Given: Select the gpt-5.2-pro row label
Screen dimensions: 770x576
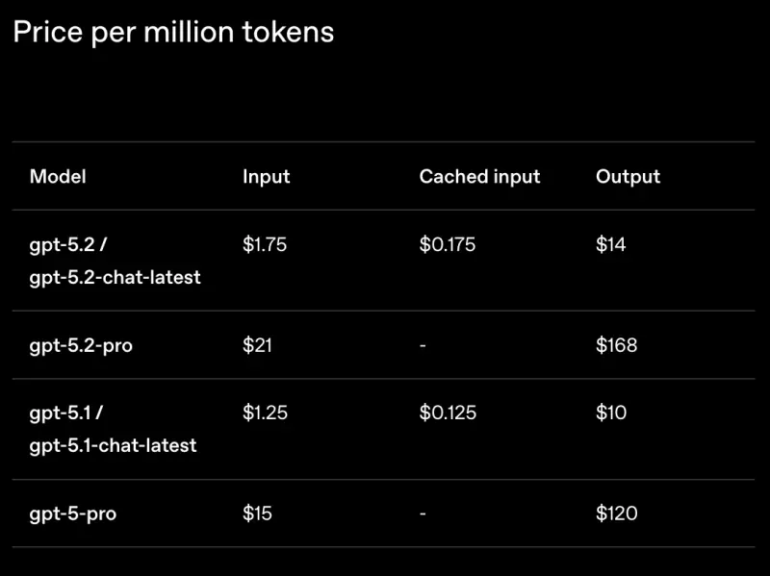Looking at the screenshot, I should [x=81, y=344].
